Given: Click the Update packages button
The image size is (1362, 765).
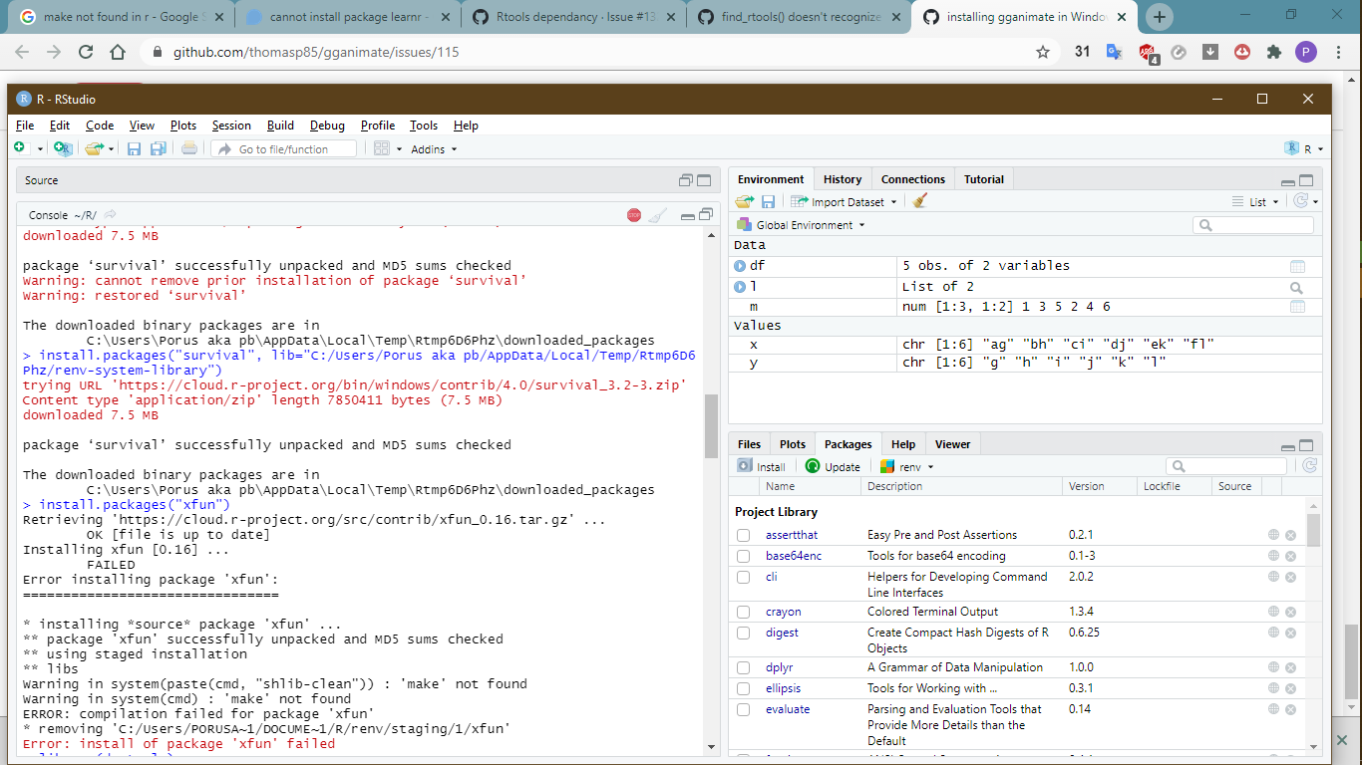Looking at the screenshot, I should point(834,465).
